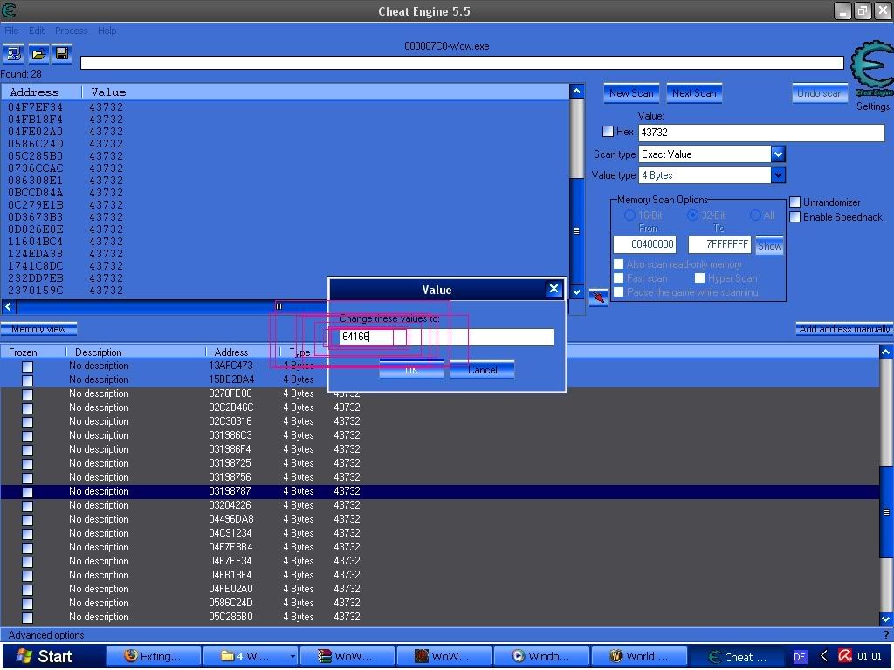Toggle the Fast scan checkbox
894x670 pixels.
(618, 278)
